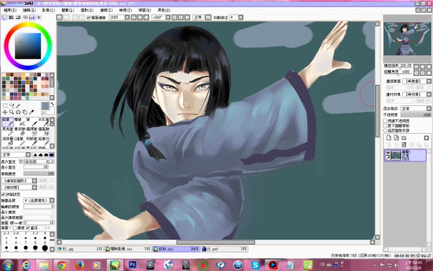Screen dimensions: 433x271
Task: Switch to the KURA.sai document tab
Action: click(176, 249)
